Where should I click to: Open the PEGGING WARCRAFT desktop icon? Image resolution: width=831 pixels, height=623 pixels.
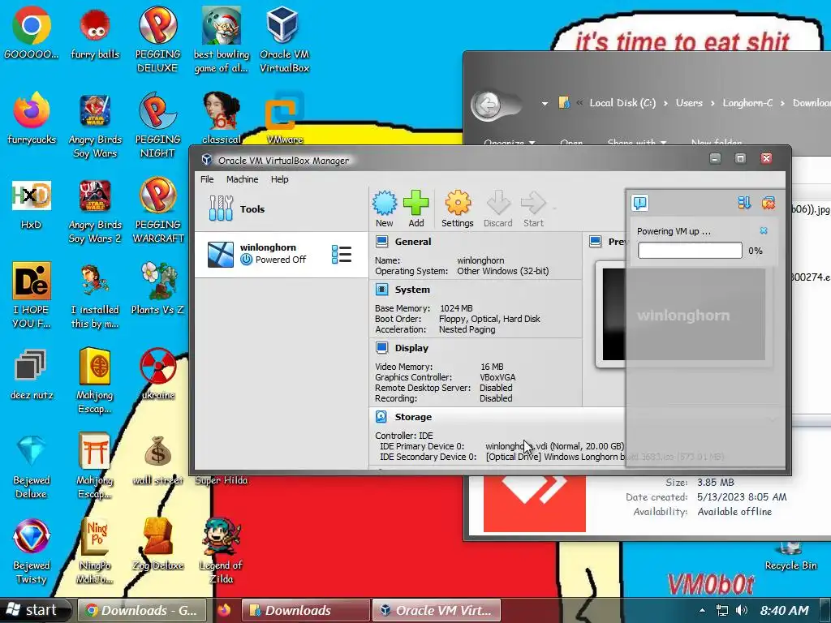(x=157, y=210)
